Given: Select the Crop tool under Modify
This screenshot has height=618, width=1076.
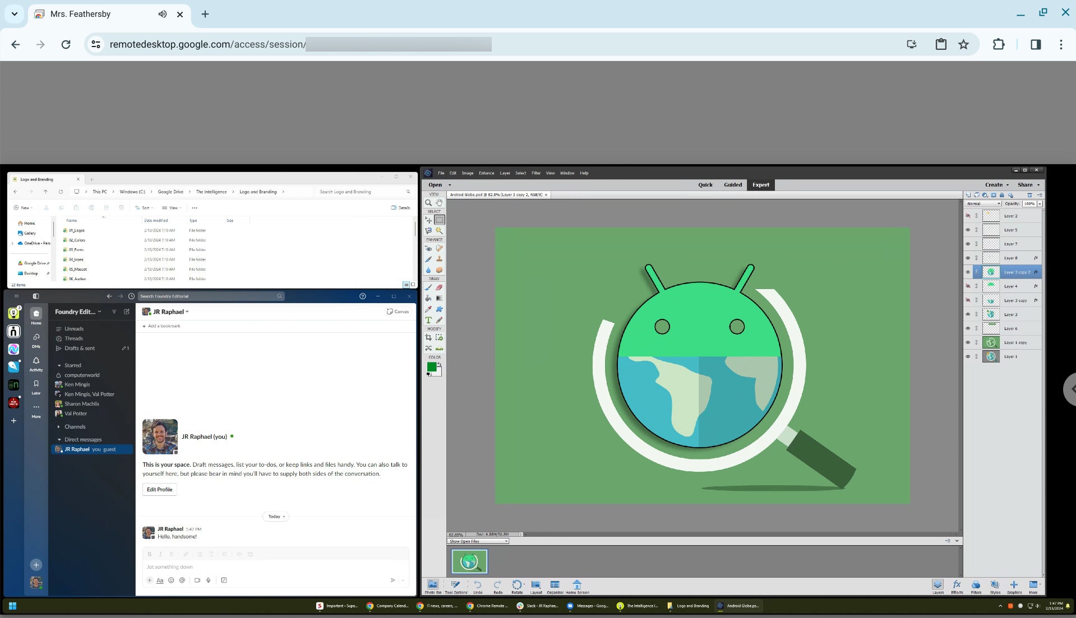Looking at the screenshot, I should (428, 337).
